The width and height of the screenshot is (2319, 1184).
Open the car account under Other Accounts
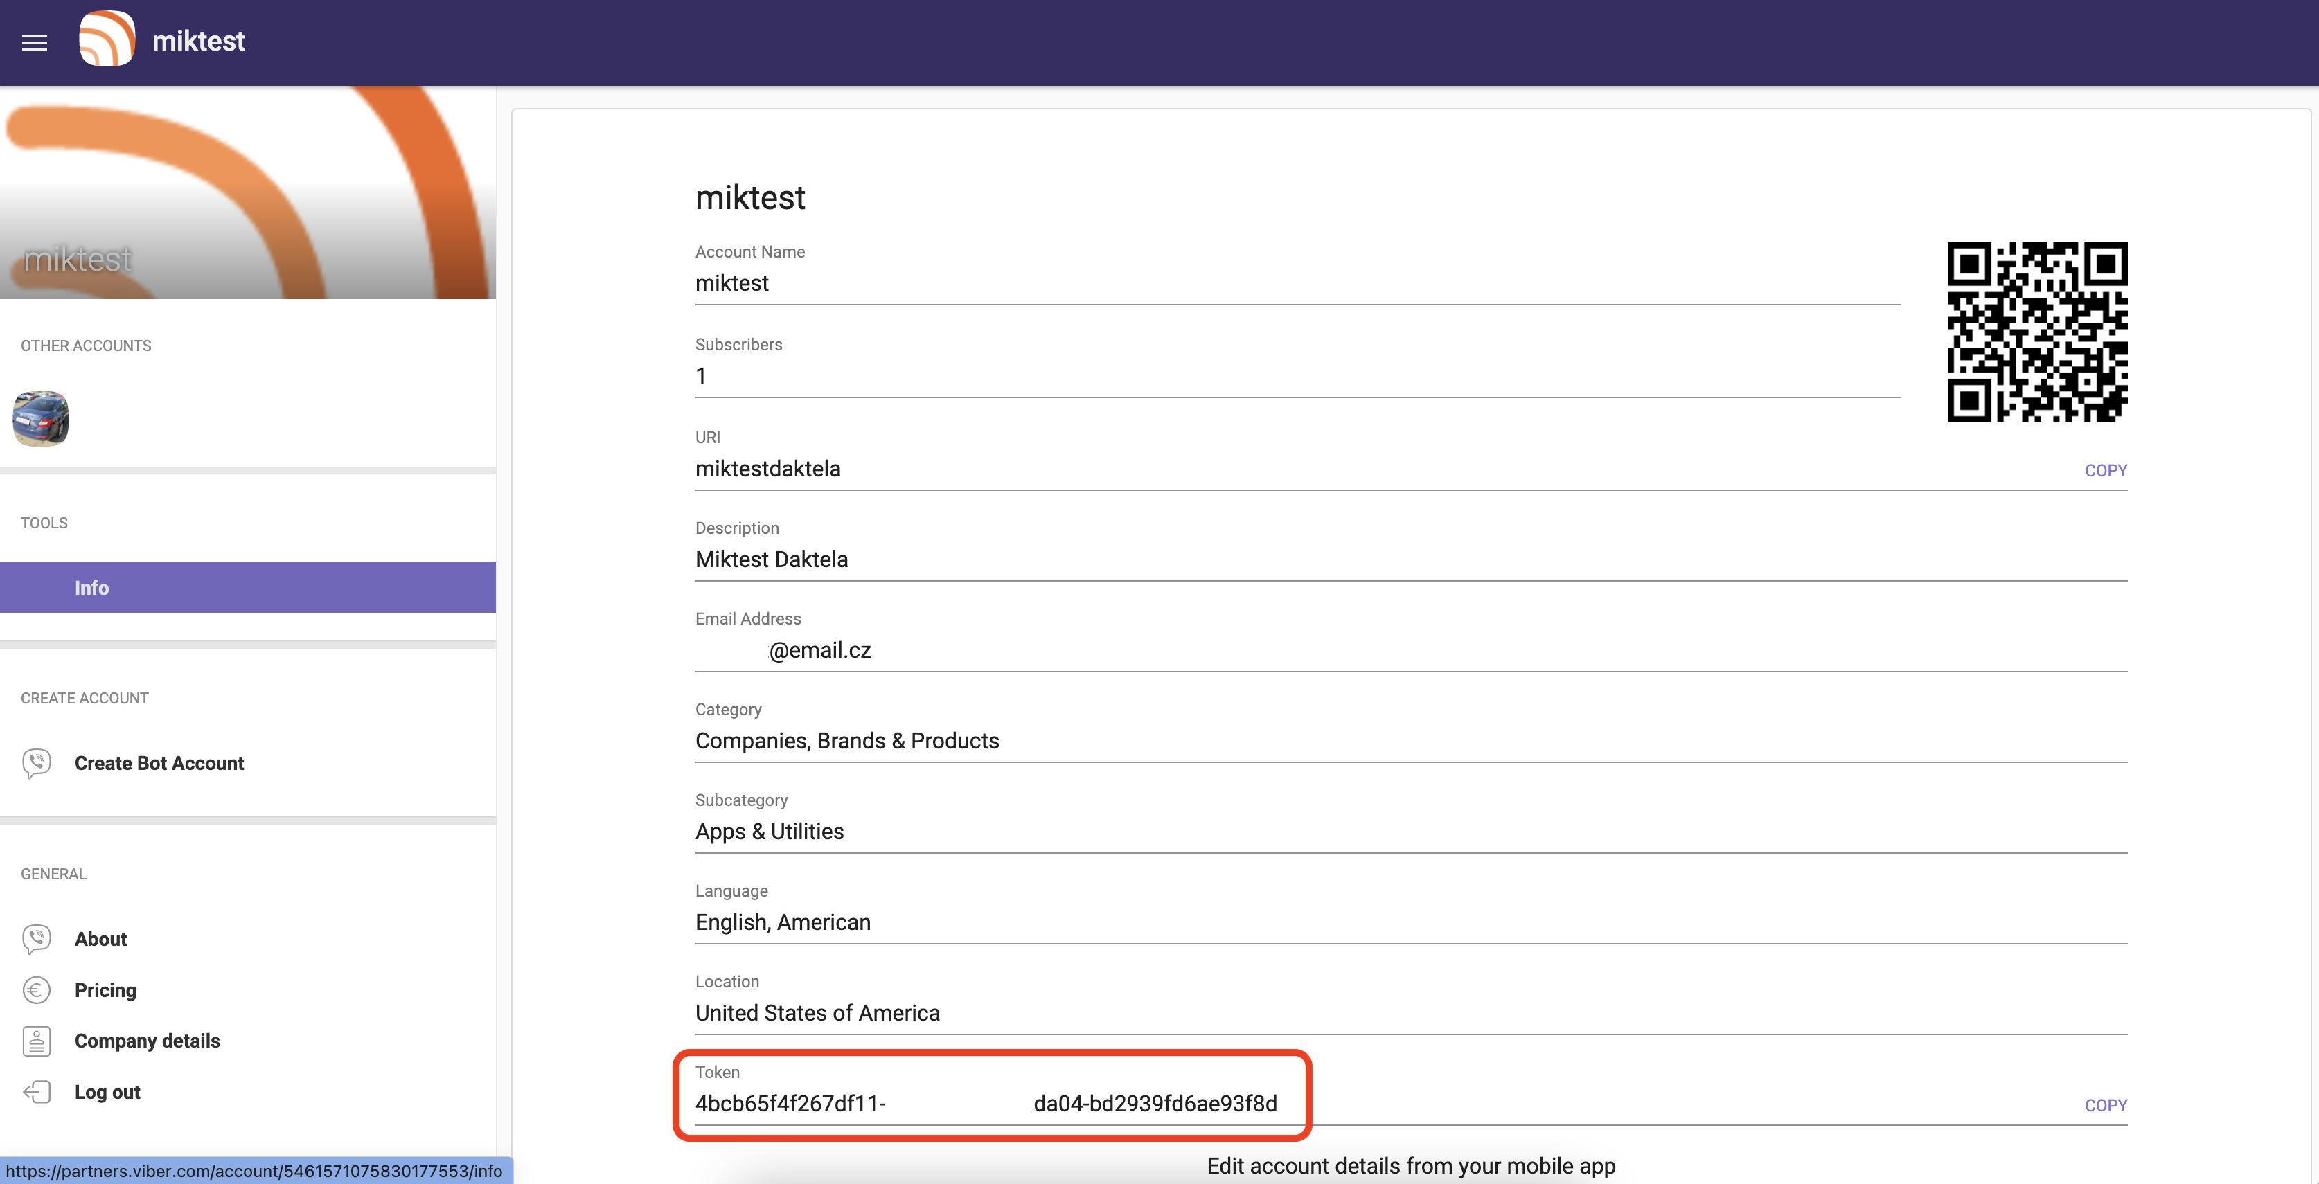[39, 418]
